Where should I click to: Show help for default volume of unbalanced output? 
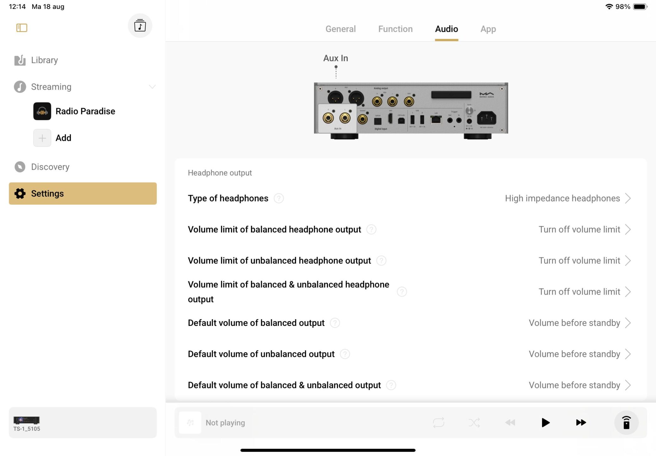click(345, 354)
